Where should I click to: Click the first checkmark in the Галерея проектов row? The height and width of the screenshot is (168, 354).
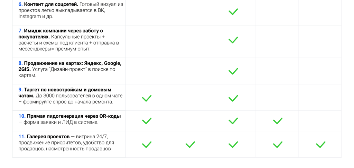tap(147, 145)
